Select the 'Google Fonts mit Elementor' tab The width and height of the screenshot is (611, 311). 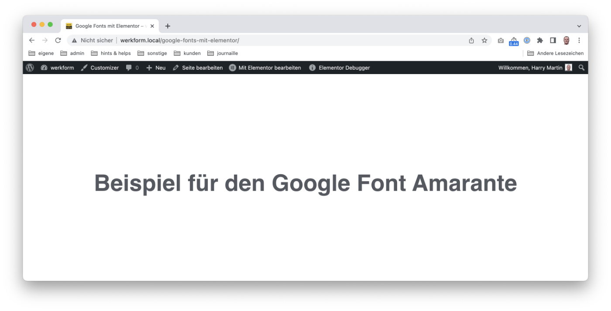[109, 26]
